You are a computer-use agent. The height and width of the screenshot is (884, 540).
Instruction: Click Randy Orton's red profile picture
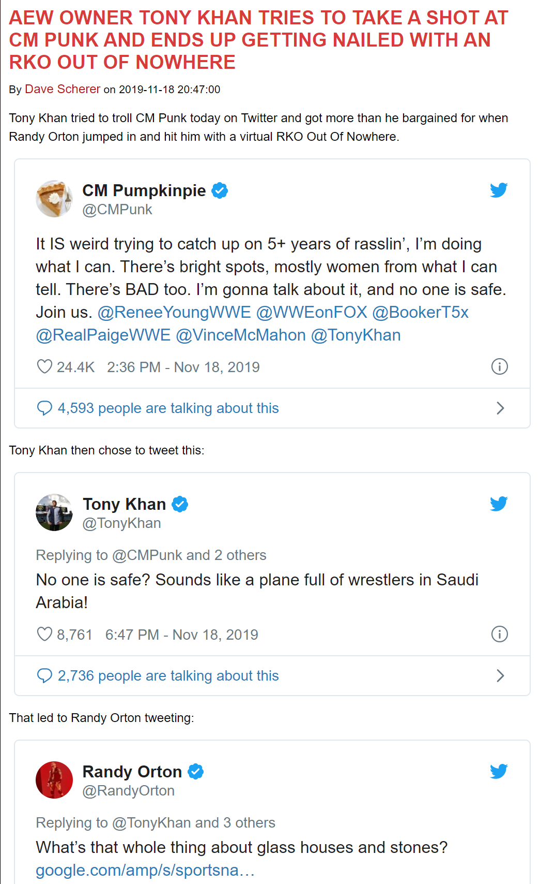click(x=54, y=780)
